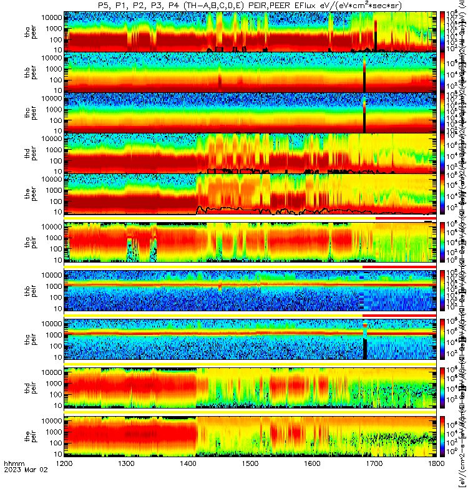The height and width of the screenshot is (499, 468).
Task: Click the color bar beside the peir panel
Action: [442, 436]
